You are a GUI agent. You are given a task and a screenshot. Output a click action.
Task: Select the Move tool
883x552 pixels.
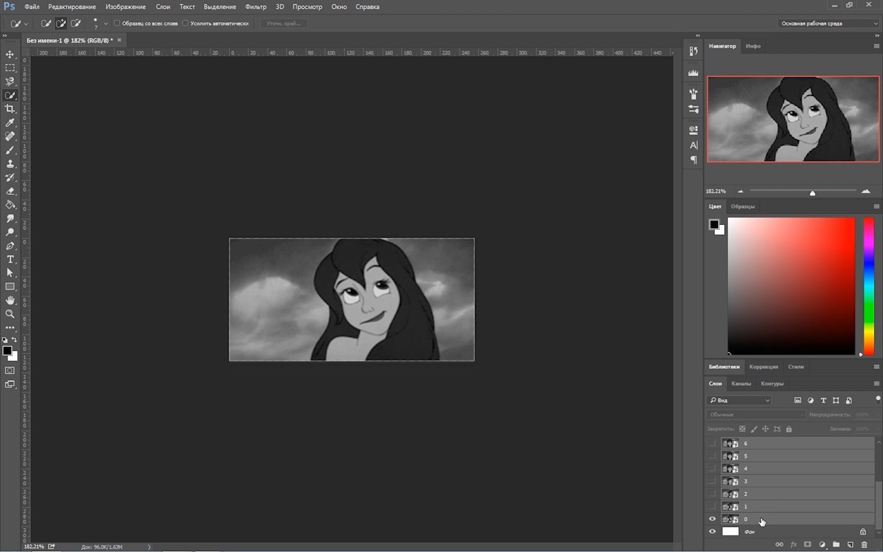coord(10,54)
